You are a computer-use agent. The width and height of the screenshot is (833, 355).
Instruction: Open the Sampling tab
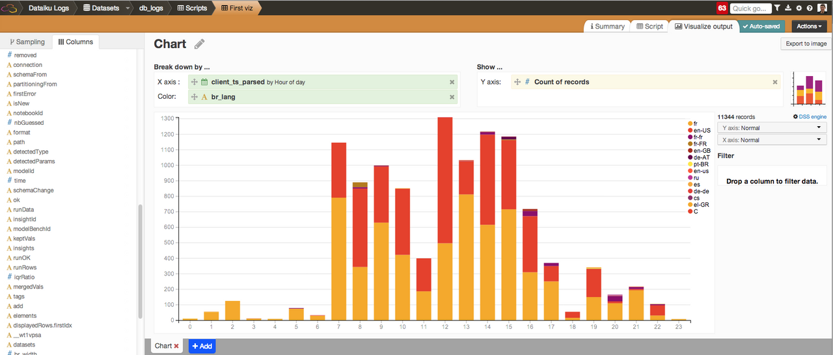pyautogui.click(x=27, y=42)
